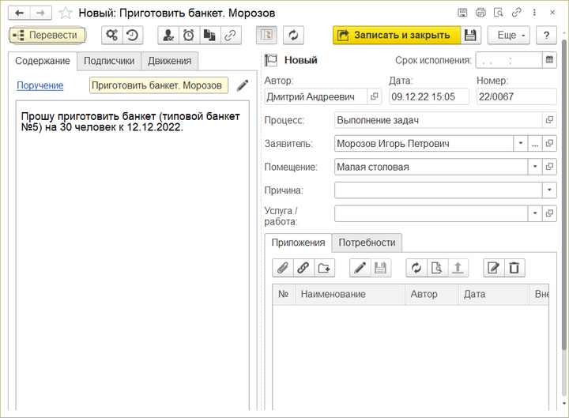Delete attachment with the trash icon
The image size is (569, 418).
pyautogui.click(x=514, y=268)
